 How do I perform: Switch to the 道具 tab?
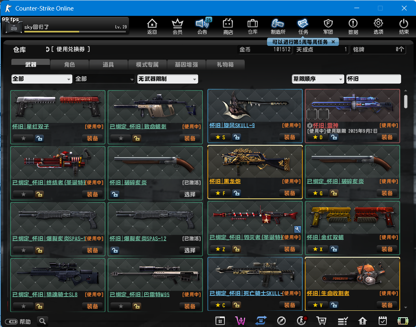(108, 65)
